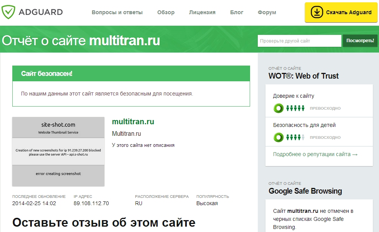The width and height of the screenshot is (379, 232).
Task: Click the Безопасность для детей label
Action: point(304,125)
